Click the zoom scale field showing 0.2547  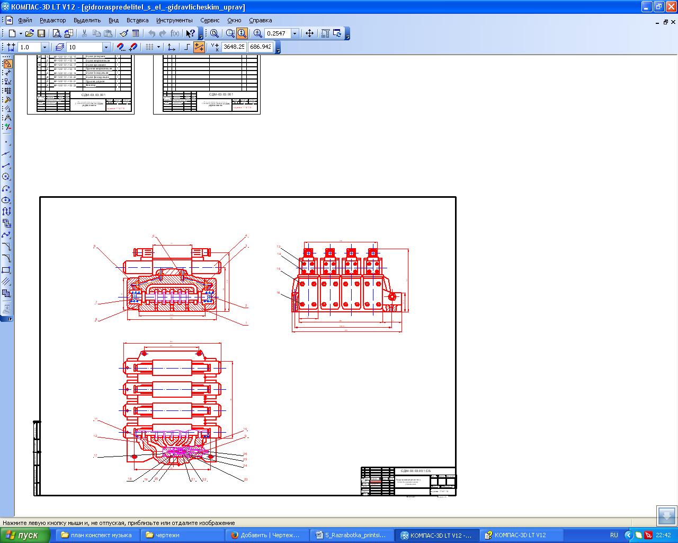[x=278, y=33]
